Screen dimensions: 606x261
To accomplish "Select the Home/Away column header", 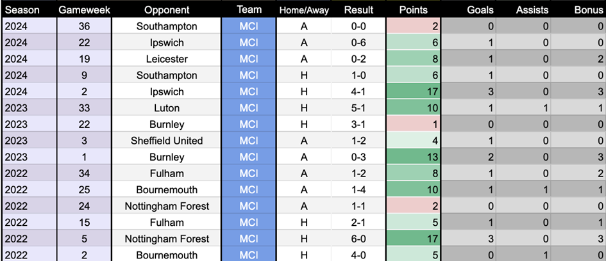I will click(x=303, y=10).
